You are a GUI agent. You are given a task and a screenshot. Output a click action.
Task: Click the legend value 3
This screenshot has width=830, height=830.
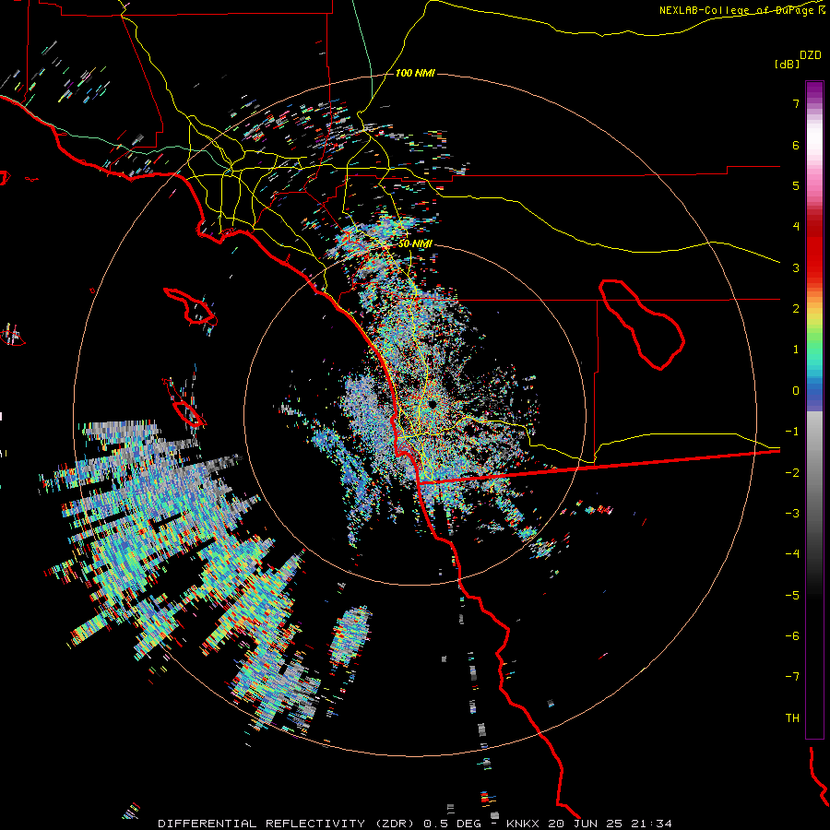[796, 267]
